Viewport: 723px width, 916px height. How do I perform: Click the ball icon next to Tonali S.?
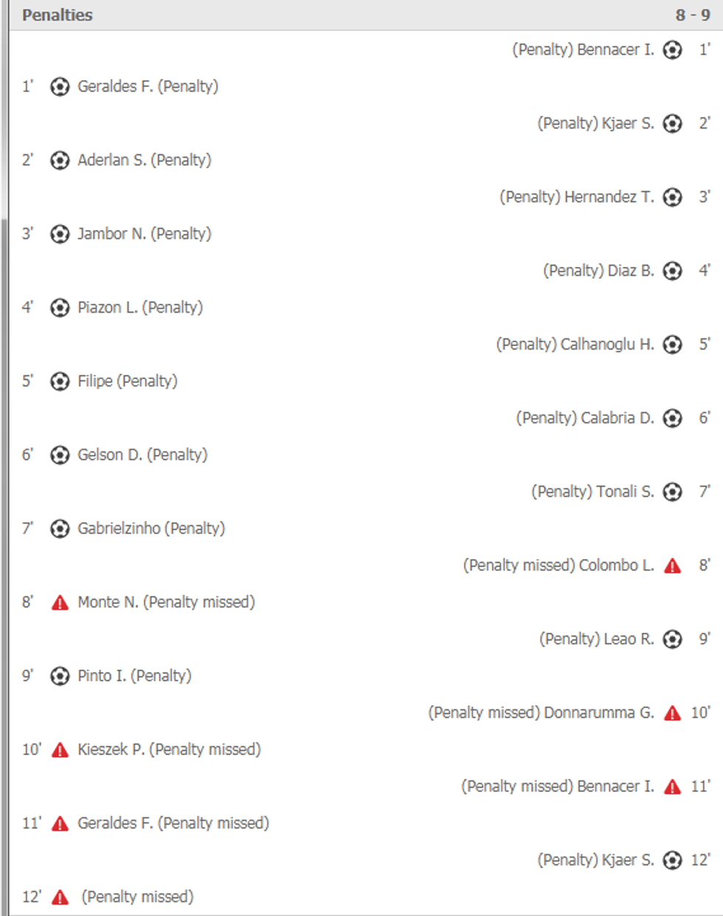pos(671,492)
